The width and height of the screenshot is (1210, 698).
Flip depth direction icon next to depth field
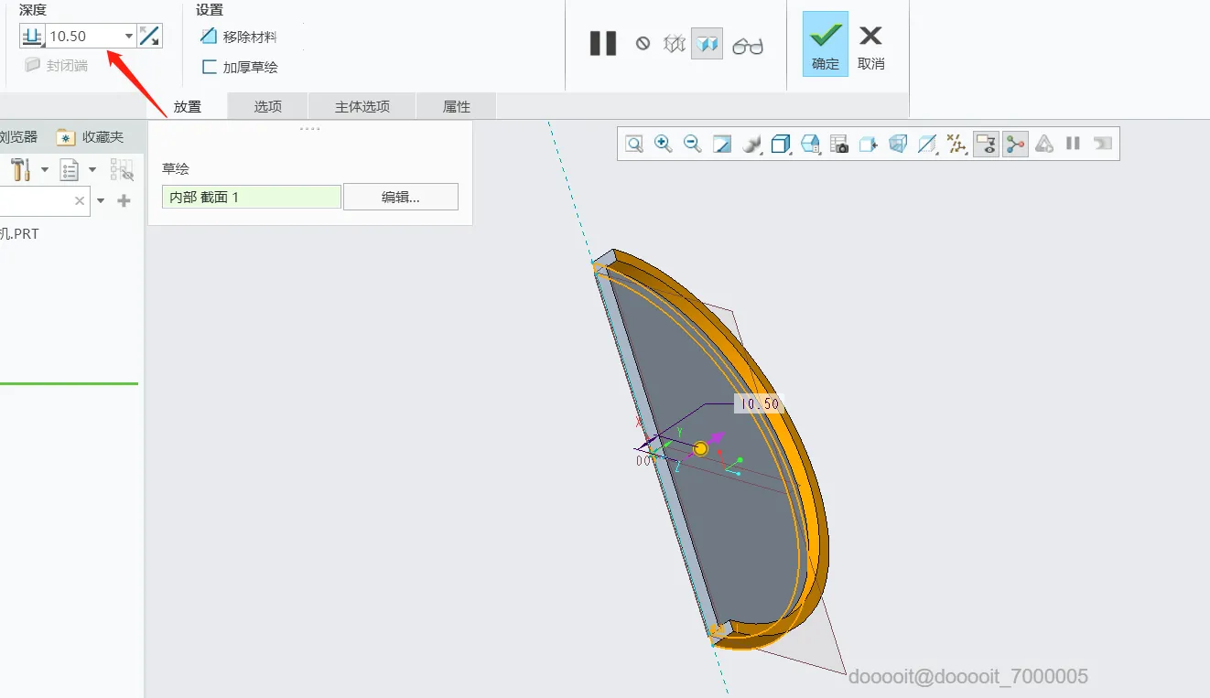click(x=149, y=37)
